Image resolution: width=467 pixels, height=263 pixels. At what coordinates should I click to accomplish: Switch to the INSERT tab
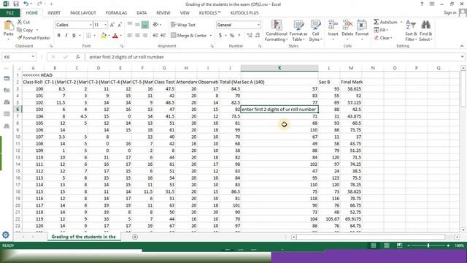pos(54,13)
